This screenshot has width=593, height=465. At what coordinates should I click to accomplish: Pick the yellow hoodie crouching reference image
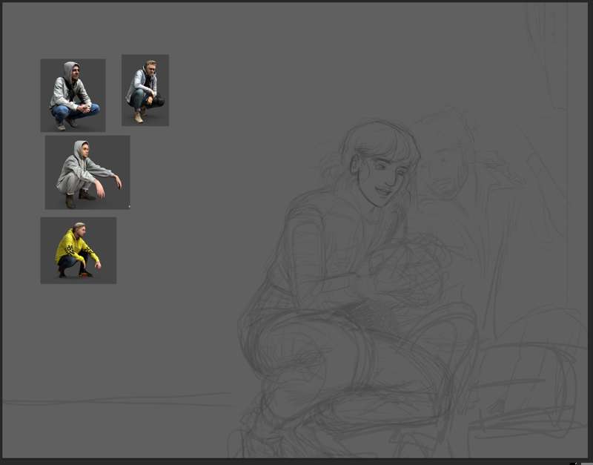point(78,250)
